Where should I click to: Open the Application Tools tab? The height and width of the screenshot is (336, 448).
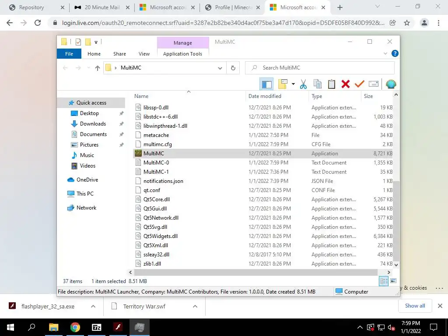(182, 54)
